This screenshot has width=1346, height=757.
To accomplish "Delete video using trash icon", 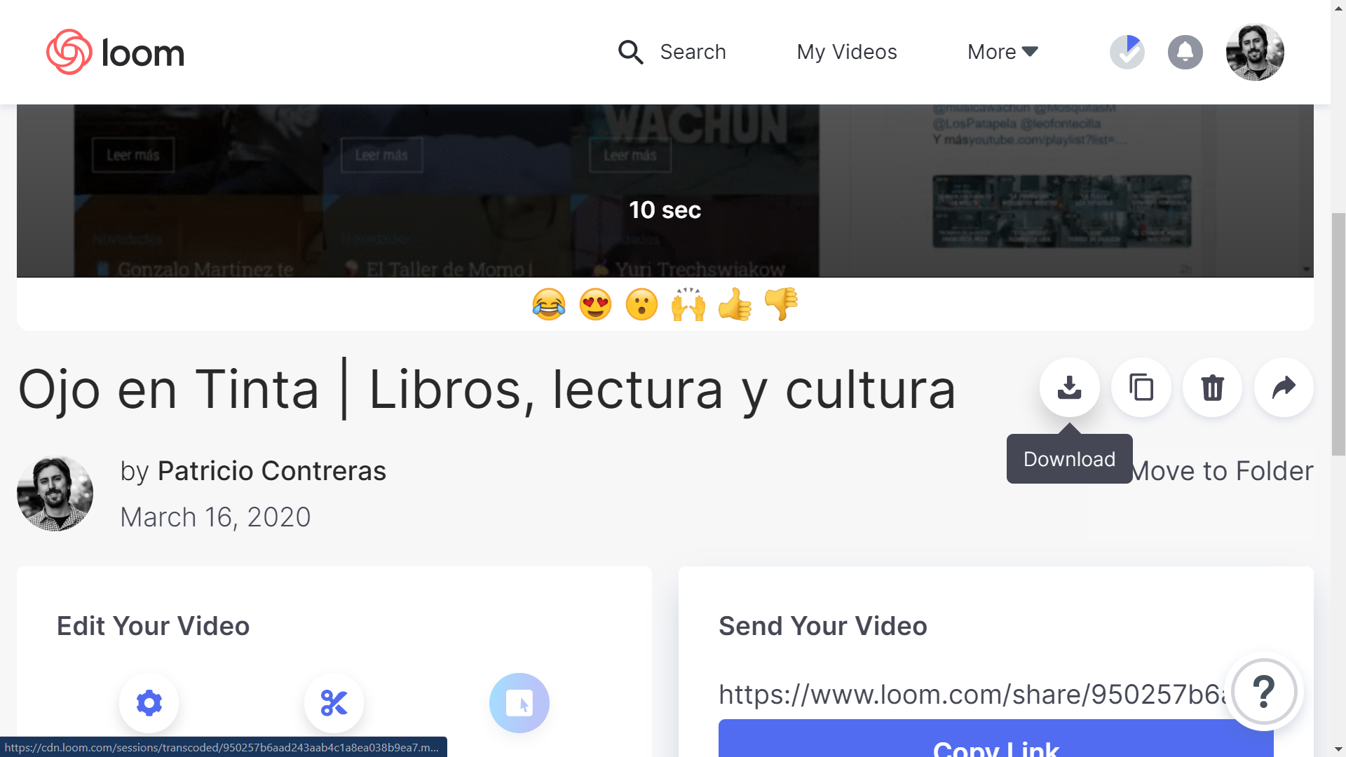I will 1212,388.
